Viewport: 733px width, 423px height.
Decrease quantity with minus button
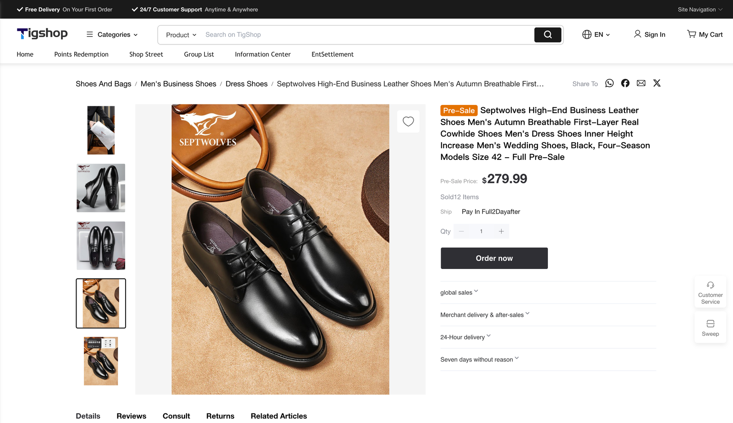(x=461, y=231)
